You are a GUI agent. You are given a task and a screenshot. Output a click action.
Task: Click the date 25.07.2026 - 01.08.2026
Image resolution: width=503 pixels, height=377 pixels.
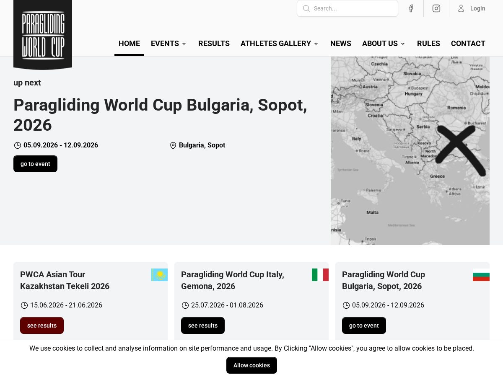point(227,305)
